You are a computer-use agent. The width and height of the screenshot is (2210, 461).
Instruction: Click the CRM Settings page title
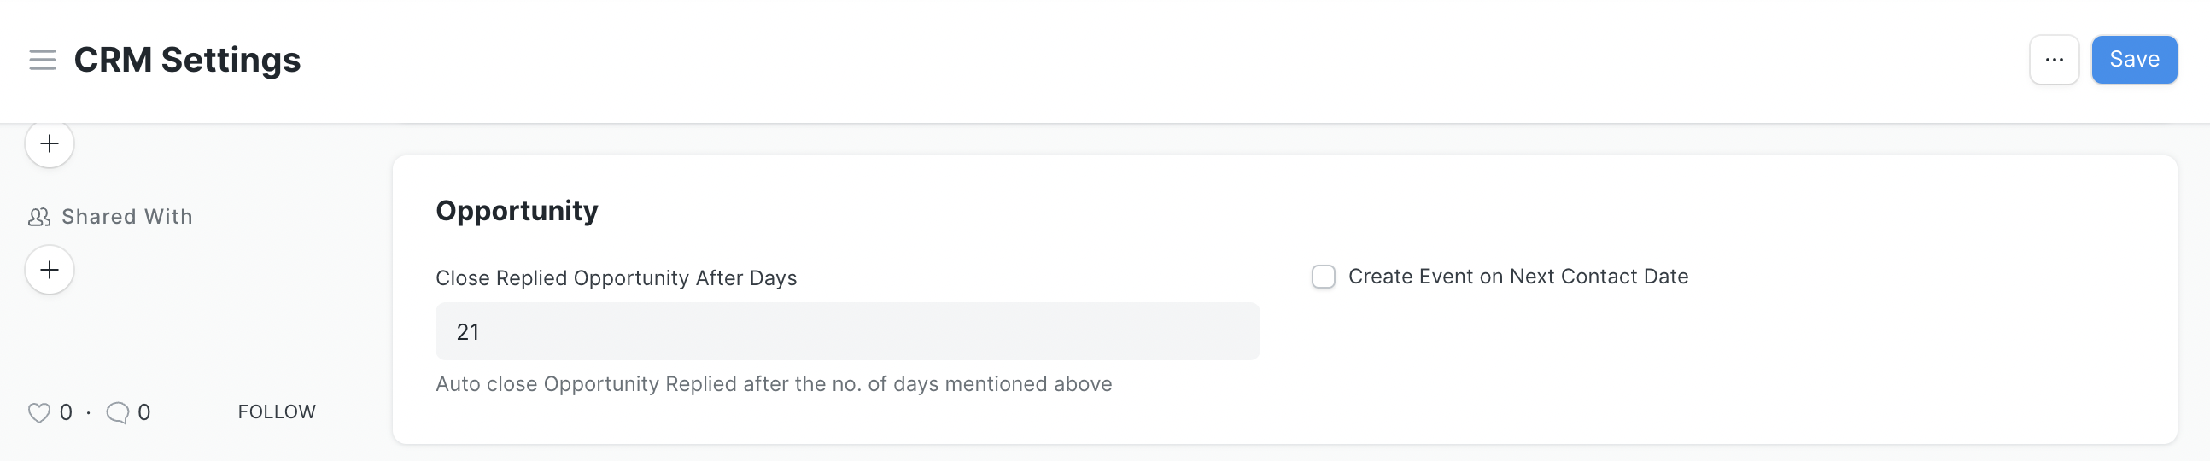point(187,60)
